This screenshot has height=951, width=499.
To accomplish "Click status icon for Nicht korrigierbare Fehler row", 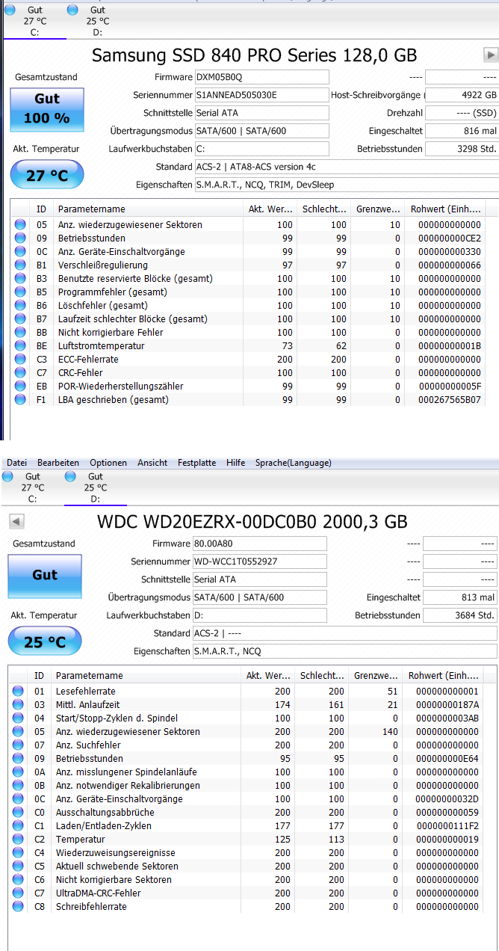I will tap(20, 332).
